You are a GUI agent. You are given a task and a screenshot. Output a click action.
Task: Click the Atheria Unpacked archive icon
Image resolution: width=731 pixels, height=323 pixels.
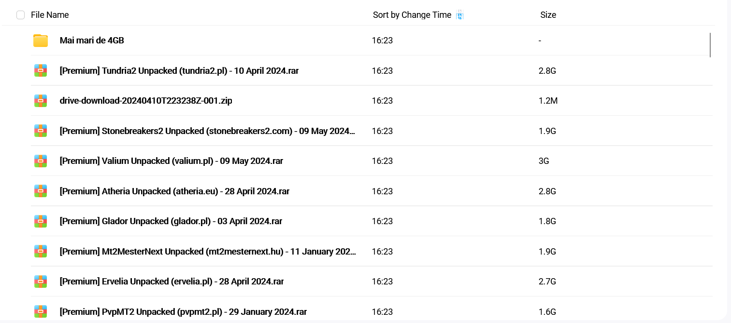[x=41, y=191]
